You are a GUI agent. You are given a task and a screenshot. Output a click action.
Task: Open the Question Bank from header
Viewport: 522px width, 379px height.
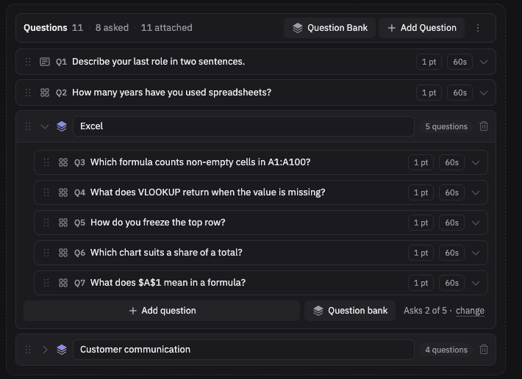(x=329, y=28)
